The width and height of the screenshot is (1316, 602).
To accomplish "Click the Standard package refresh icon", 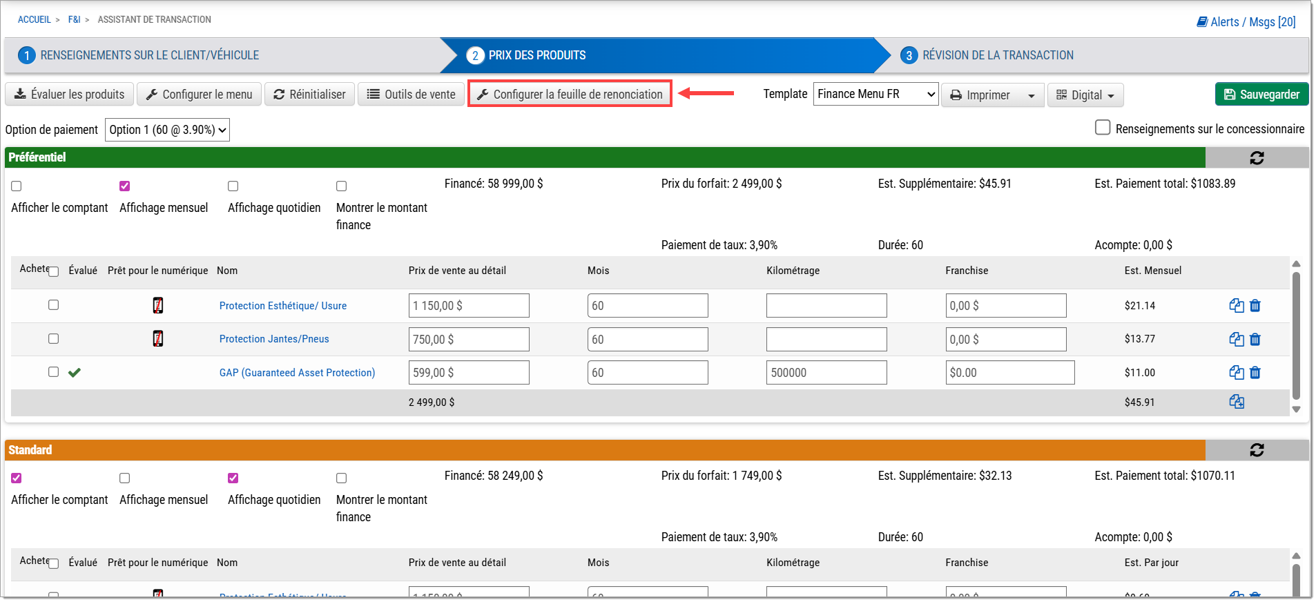I will (x=1256, y=450).
